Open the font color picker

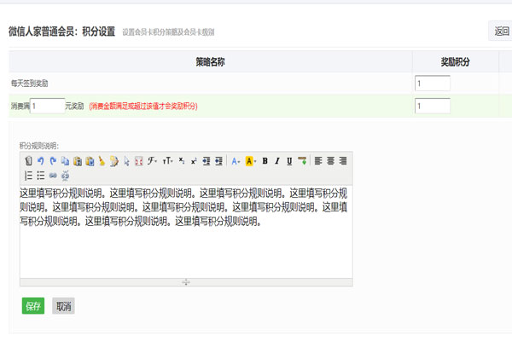(x=236, y=161)
